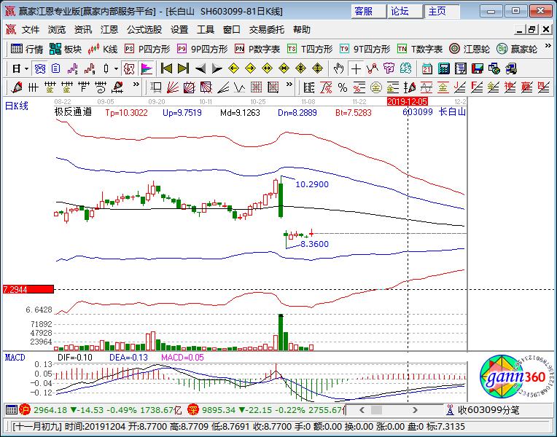Open the calendar date icon

[x=426, y=68]
